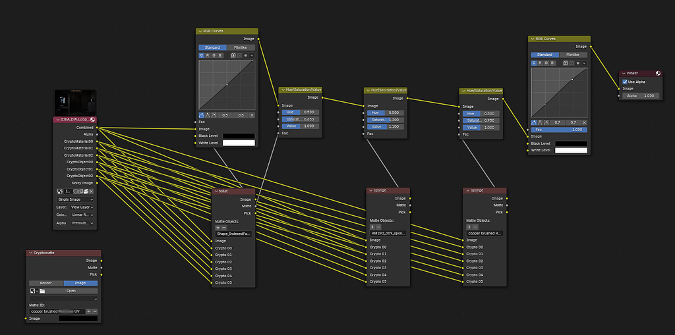Select the C channel in the 0.7 RGB Curves node

(534, 63)
